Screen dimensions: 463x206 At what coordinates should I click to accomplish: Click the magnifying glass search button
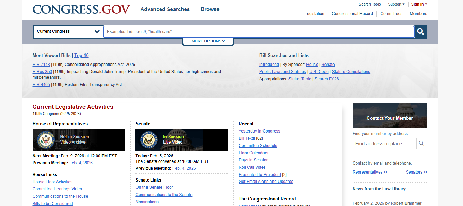(421, 32)
